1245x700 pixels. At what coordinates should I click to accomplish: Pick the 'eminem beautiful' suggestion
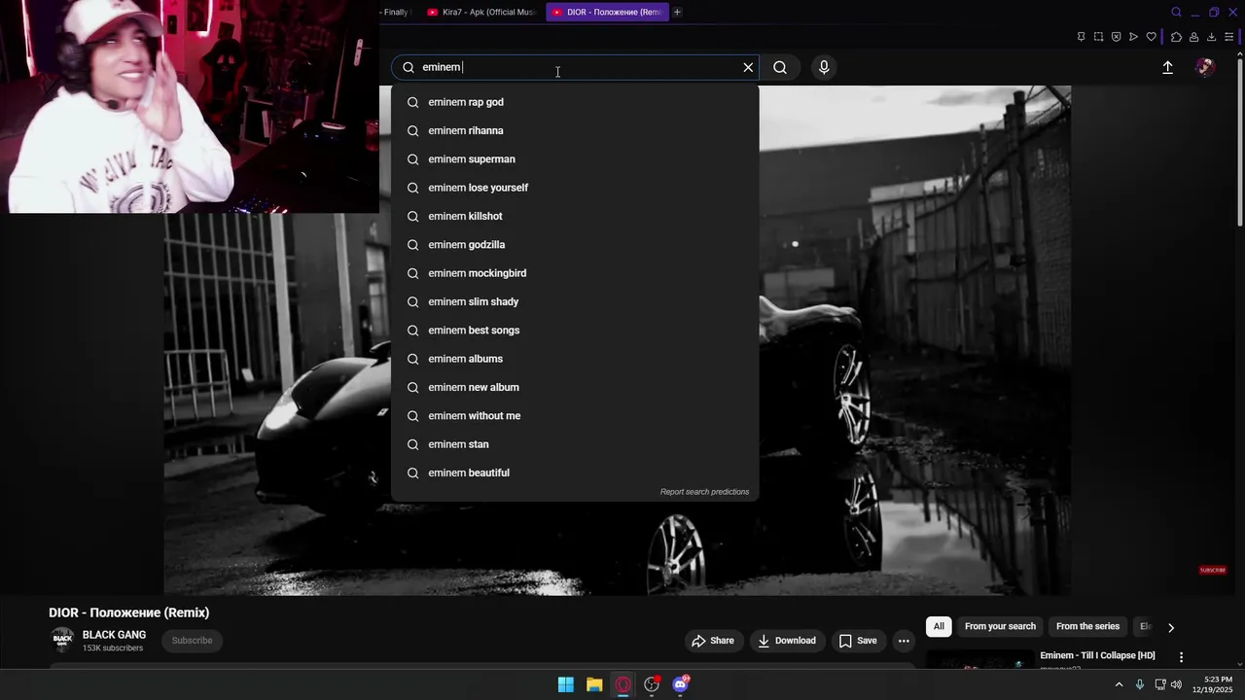point(575,472)
